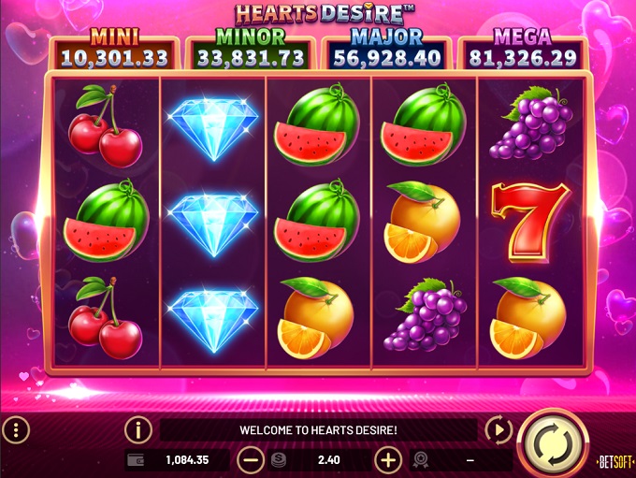
Task: Click the large spin button
Action: 554,444
